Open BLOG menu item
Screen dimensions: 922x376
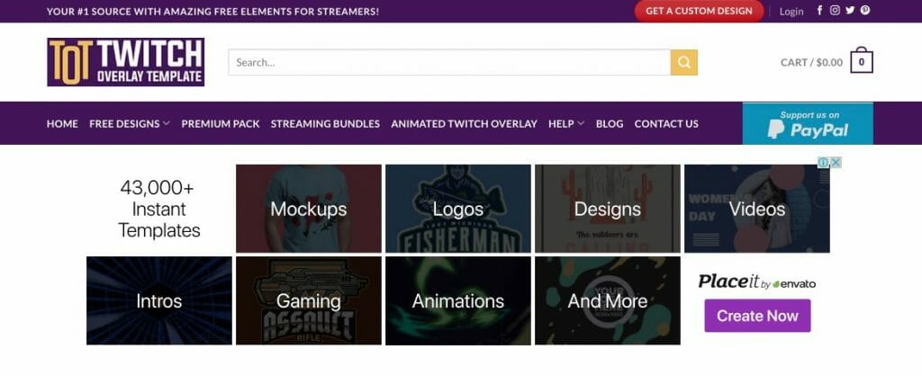(x=610, y=124)
